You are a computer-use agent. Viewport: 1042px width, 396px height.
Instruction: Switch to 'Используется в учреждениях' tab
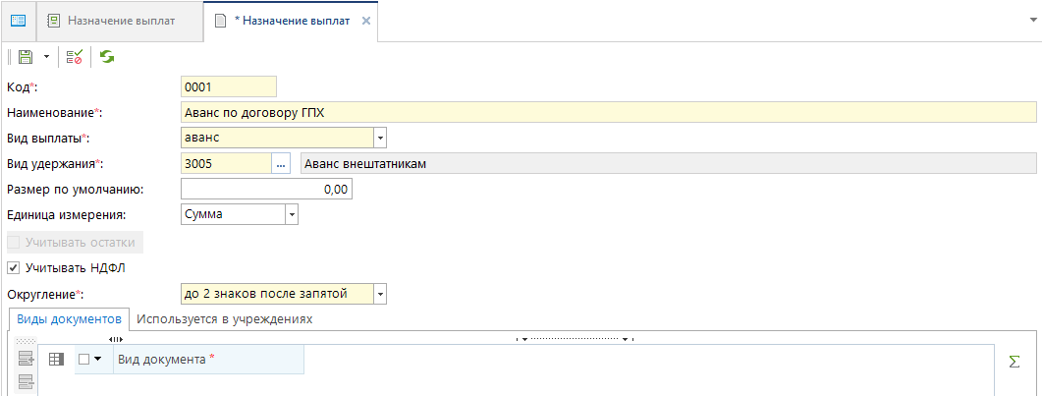[x=224, y=319]
